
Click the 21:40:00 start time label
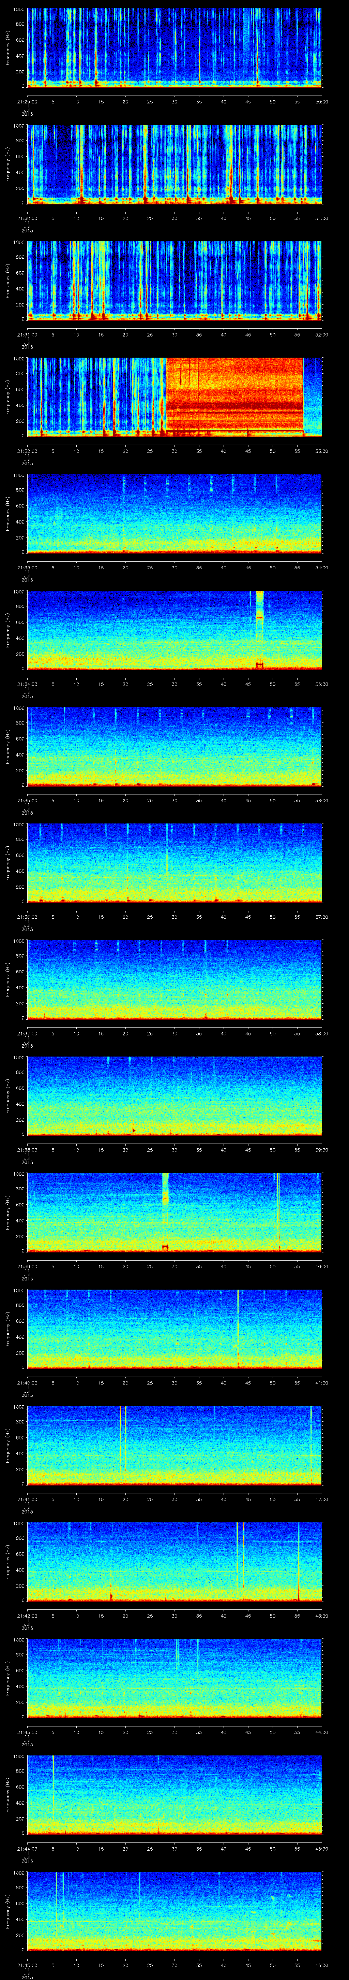coord(27,1383)
